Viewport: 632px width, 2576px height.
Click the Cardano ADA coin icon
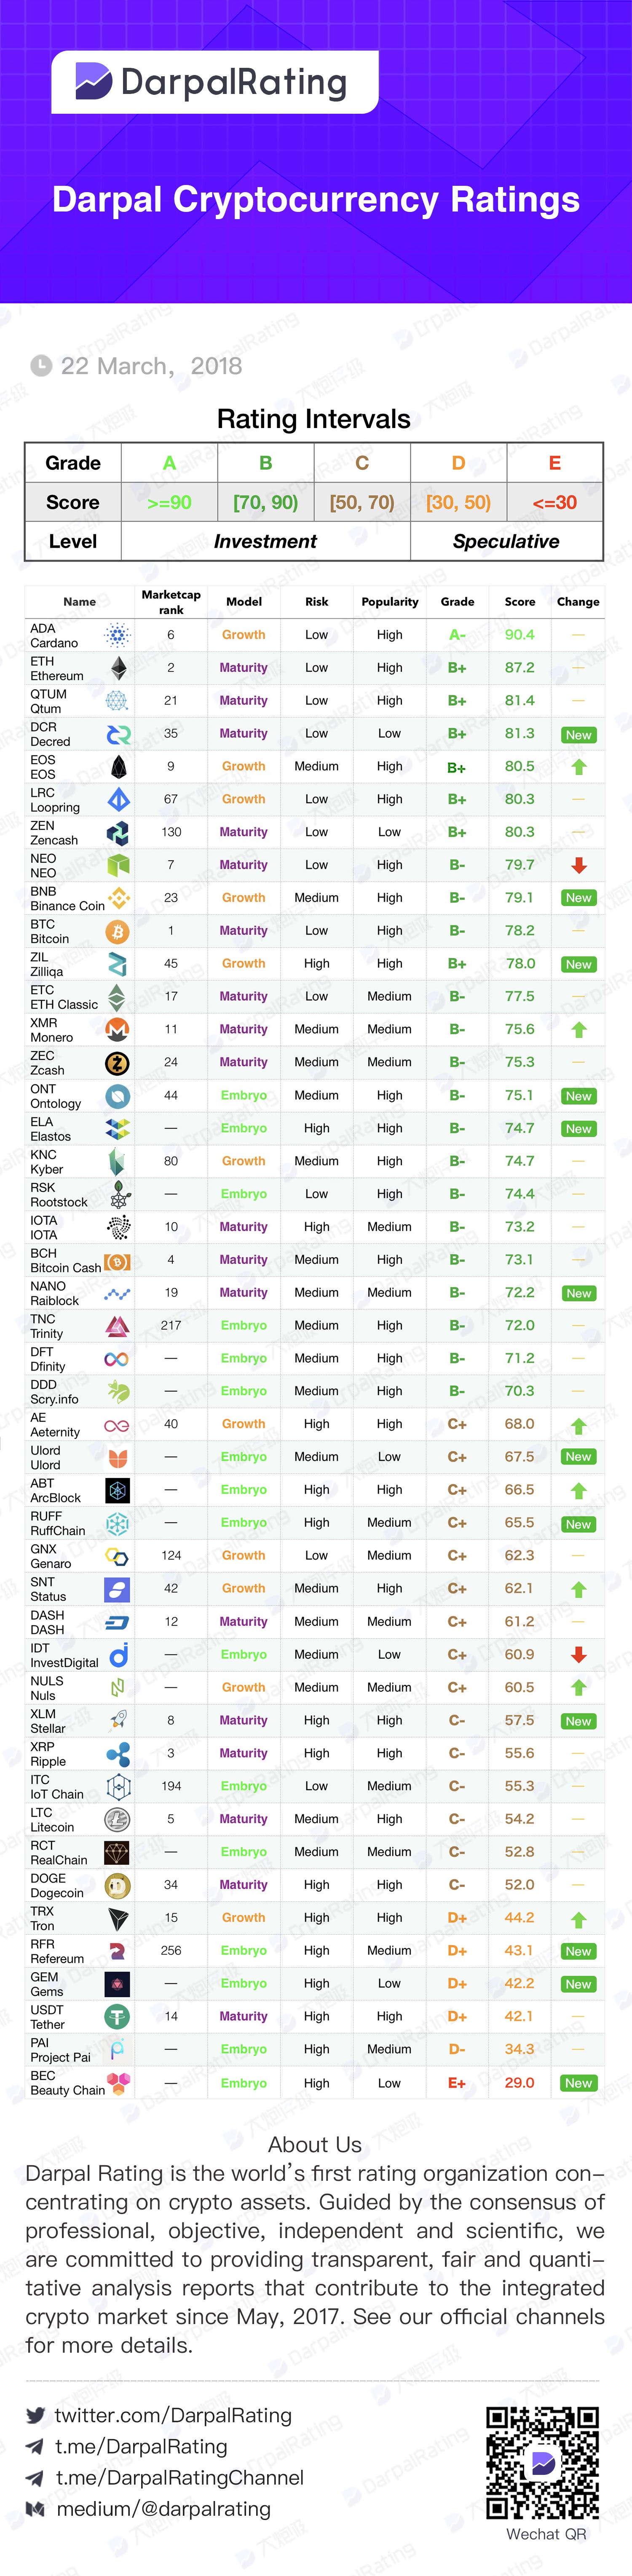coord(118,635)
